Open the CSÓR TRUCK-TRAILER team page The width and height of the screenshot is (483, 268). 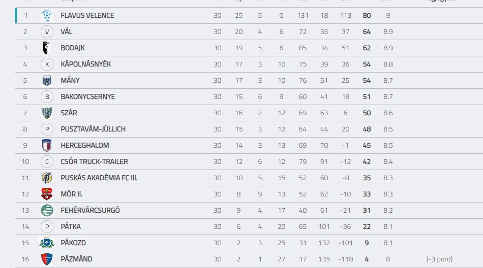pos(94,161)
